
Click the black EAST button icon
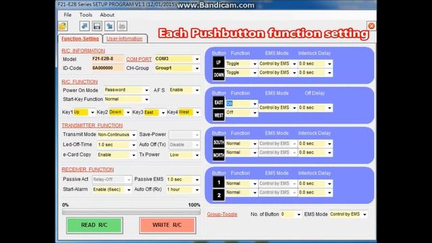[219, 103]
